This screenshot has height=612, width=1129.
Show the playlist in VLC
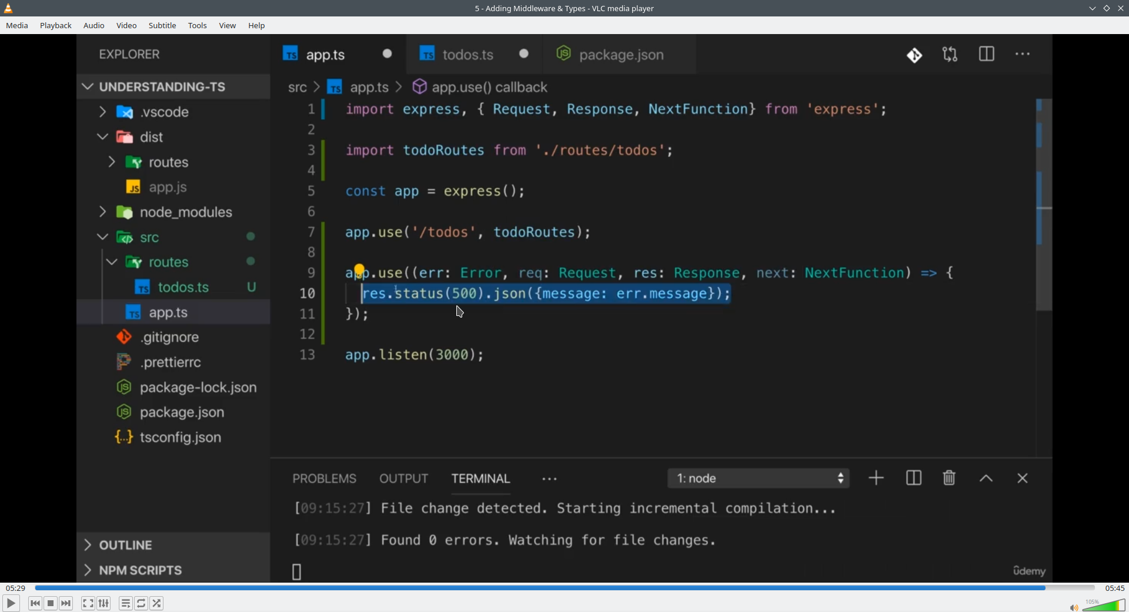pyautogui.click(x=125, y=603)
